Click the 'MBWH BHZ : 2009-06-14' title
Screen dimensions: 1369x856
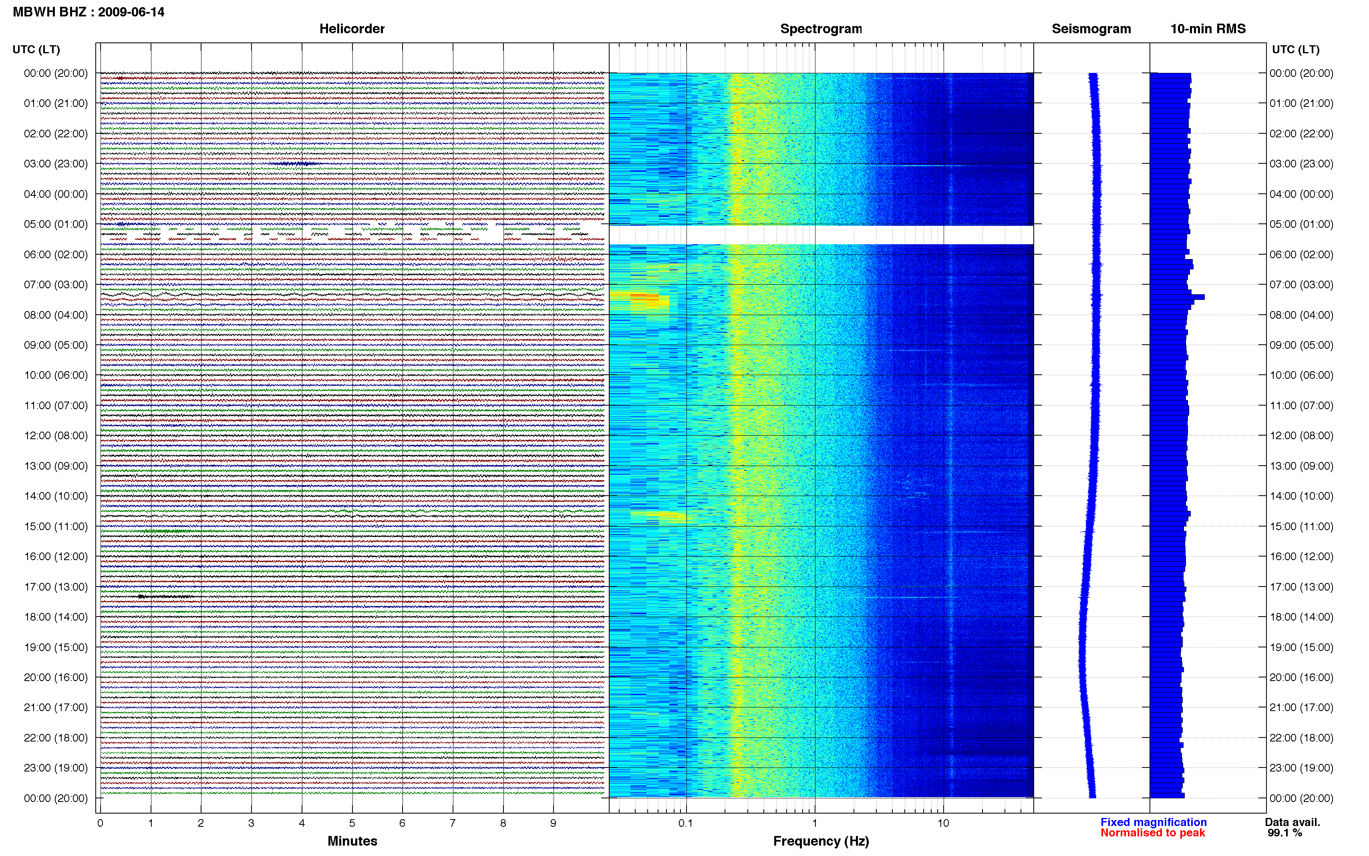pyautogui.click(x=89, y=11)
